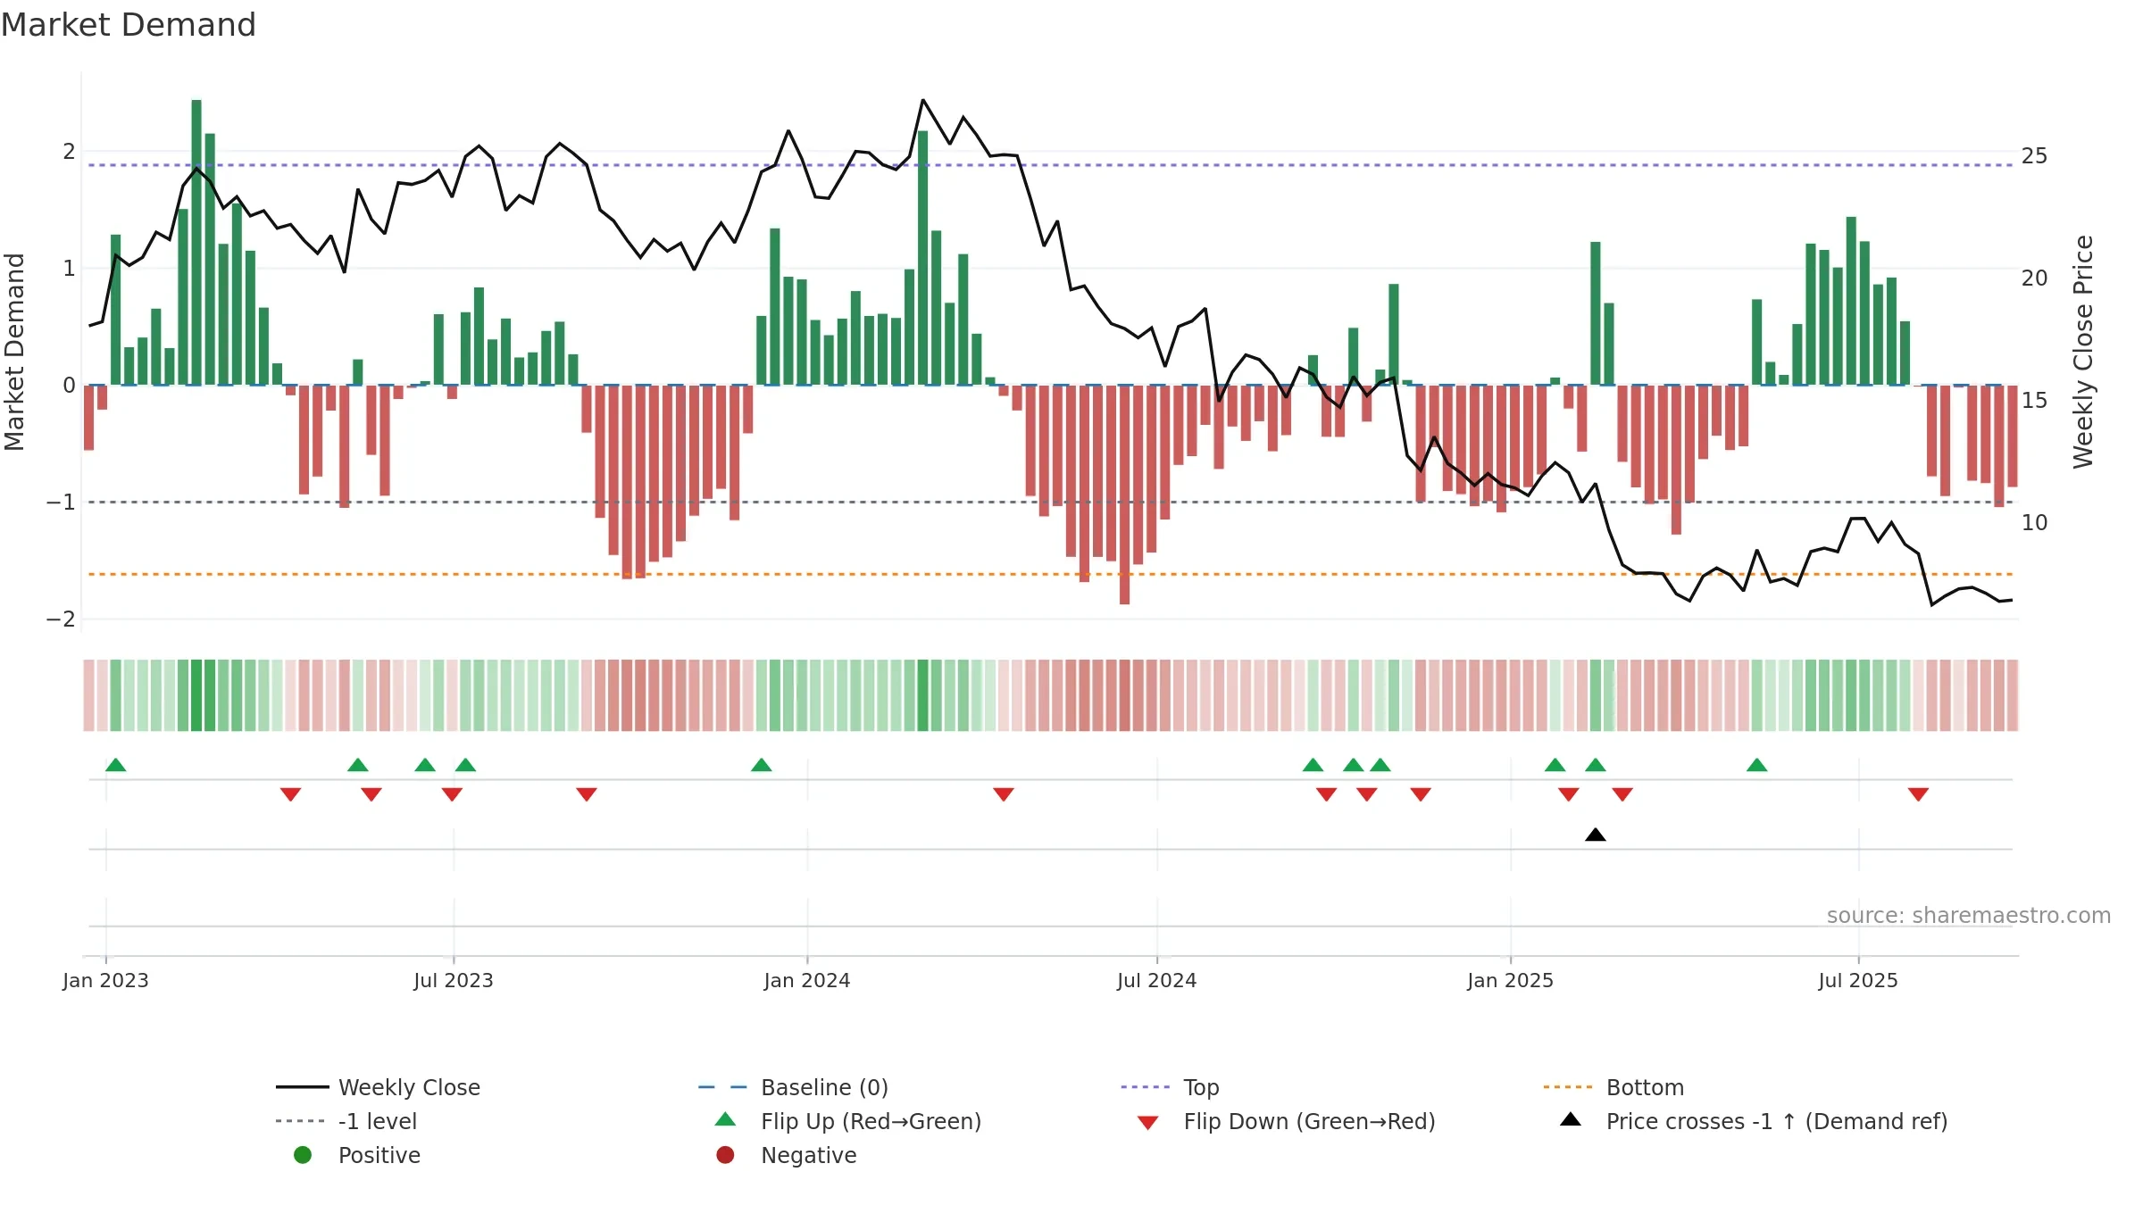The image size is (2143, 1205).
Task: Select the first green flip-up marker at Jan 2023
Action: coord(116,765)
